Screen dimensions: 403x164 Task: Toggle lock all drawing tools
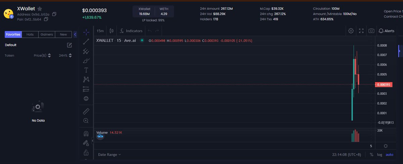(x=86, y=153)
